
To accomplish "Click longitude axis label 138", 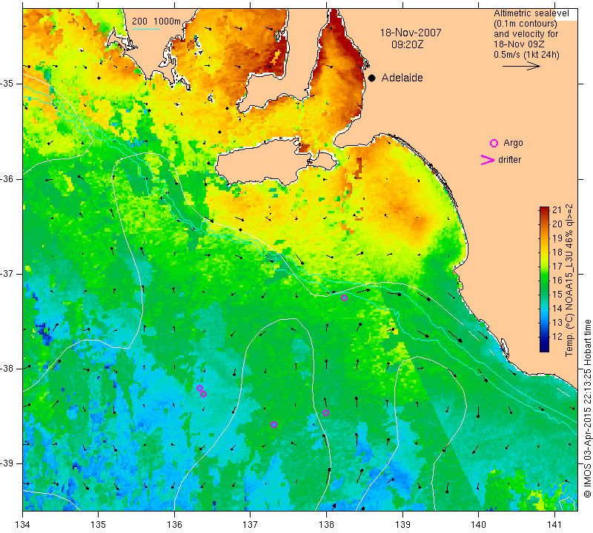I will (x=326, y=525).
